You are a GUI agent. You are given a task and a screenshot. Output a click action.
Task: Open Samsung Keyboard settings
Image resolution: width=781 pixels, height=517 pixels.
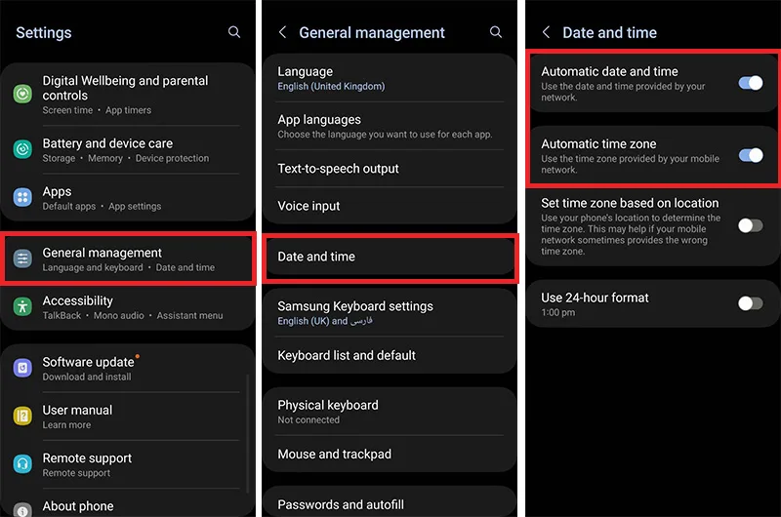390,312
